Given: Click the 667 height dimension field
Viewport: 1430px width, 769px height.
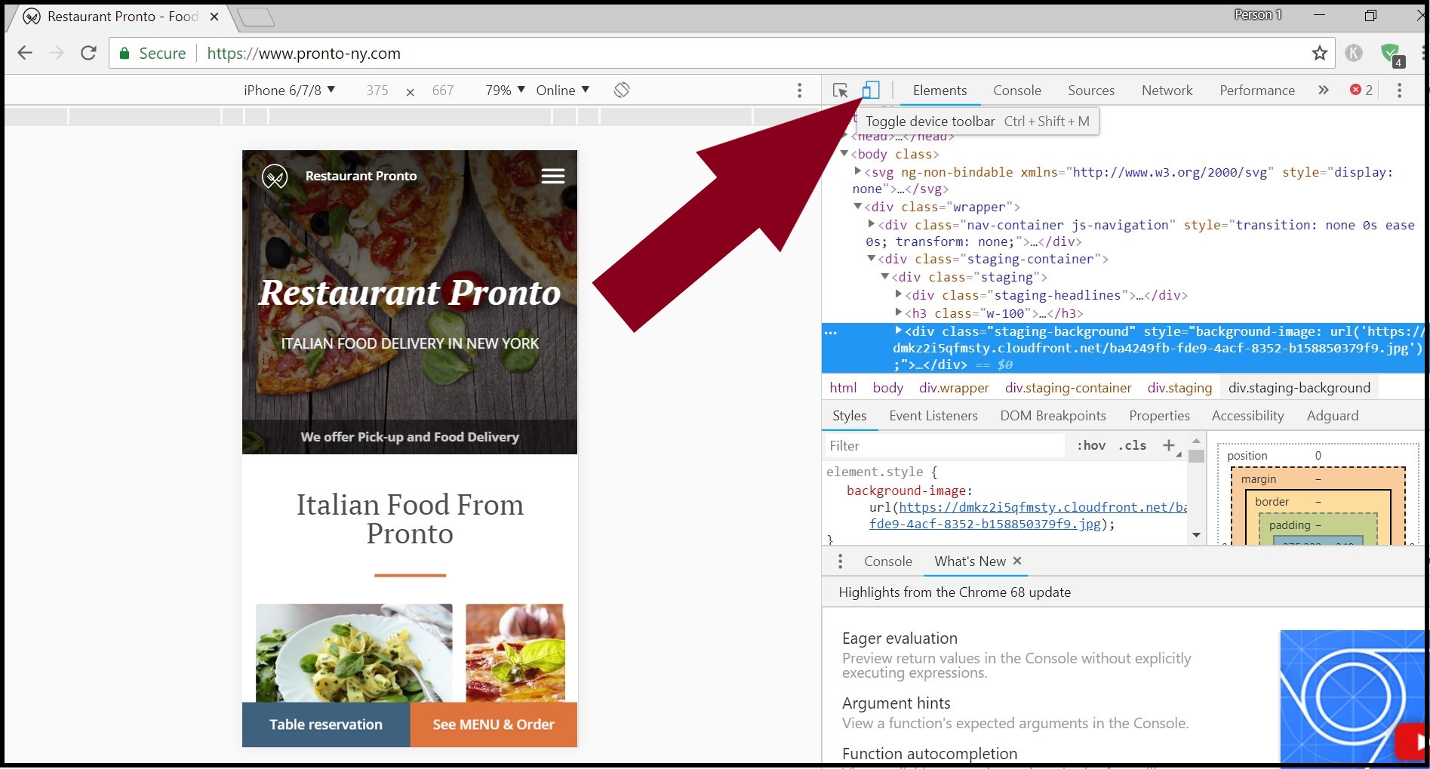Looking at the screenshot, I should [443, 91].
